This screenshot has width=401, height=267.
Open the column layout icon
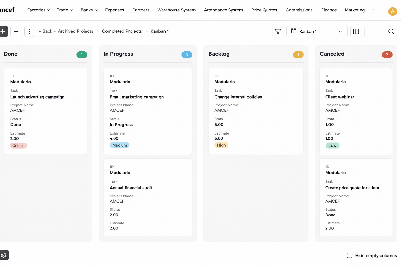point(356,32)
